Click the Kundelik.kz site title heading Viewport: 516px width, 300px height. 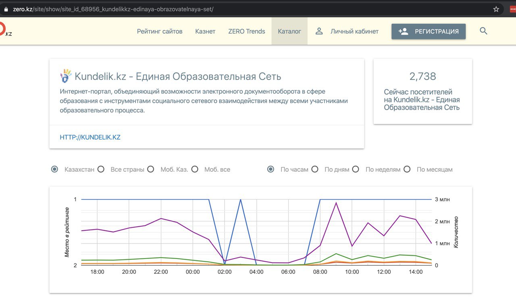178,76
